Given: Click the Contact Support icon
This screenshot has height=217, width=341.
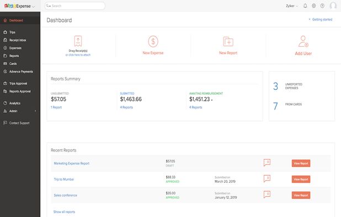Looking at the screenshot, I should coord(5,123).
